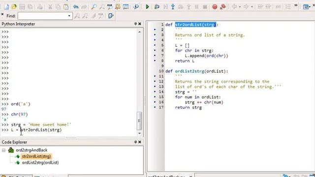Open the Replace tool icon
The height and width of the screenshot is (177, 315).
tap(110, 7)
